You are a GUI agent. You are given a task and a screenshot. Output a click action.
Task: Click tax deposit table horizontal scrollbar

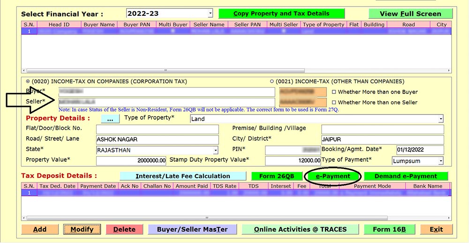tap(207, 218)
